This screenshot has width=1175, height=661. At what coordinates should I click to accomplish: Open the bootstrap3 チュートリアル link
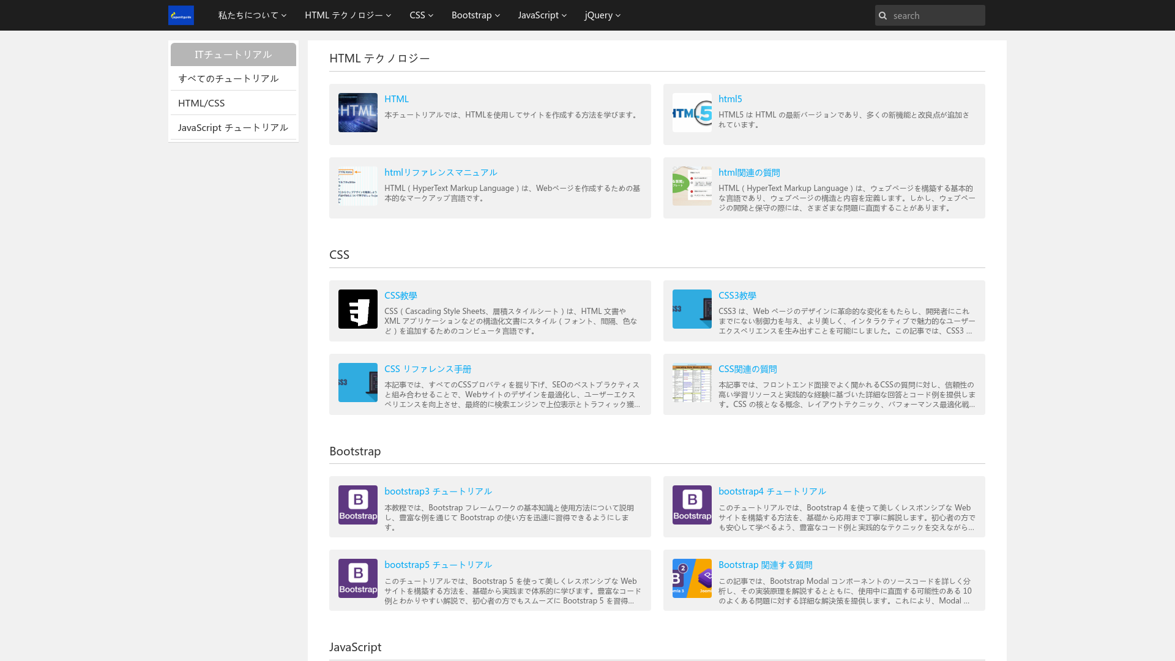[438, 491]
